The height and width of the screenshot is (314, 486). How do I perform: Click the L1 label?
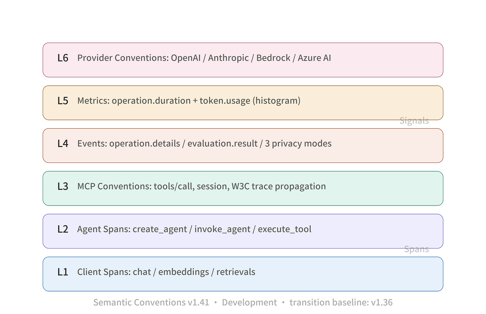[x=63, y=272]
